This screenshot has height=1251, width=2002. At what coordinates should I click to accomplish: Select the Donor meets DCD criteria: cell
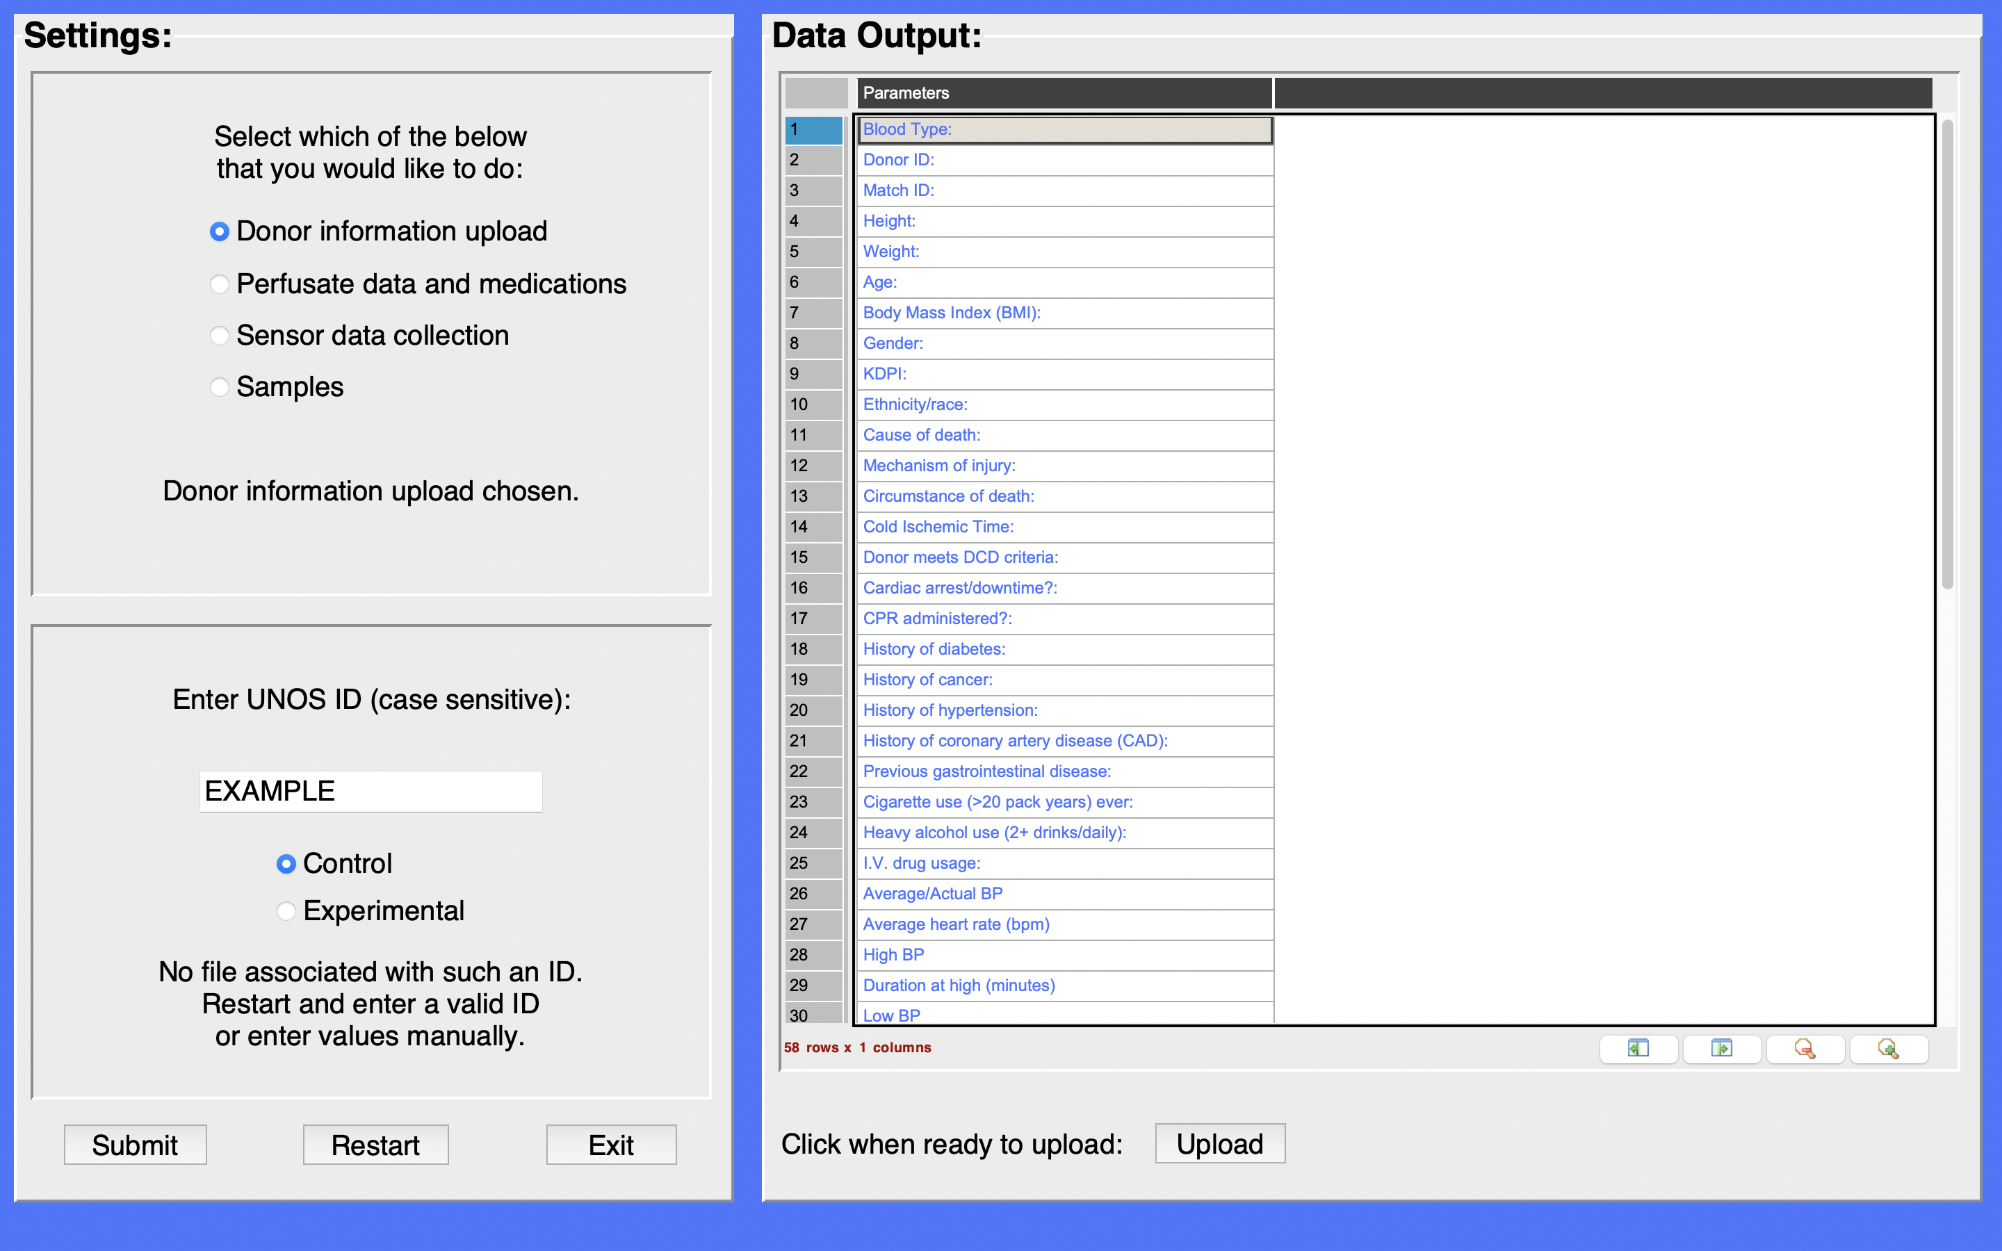click(x=1066, y=559)
